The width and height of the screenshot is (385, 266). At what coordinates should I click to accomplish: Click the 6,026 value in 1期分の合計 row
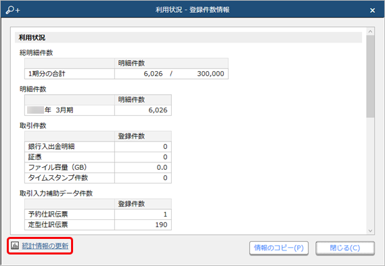(x=153, y=74)
